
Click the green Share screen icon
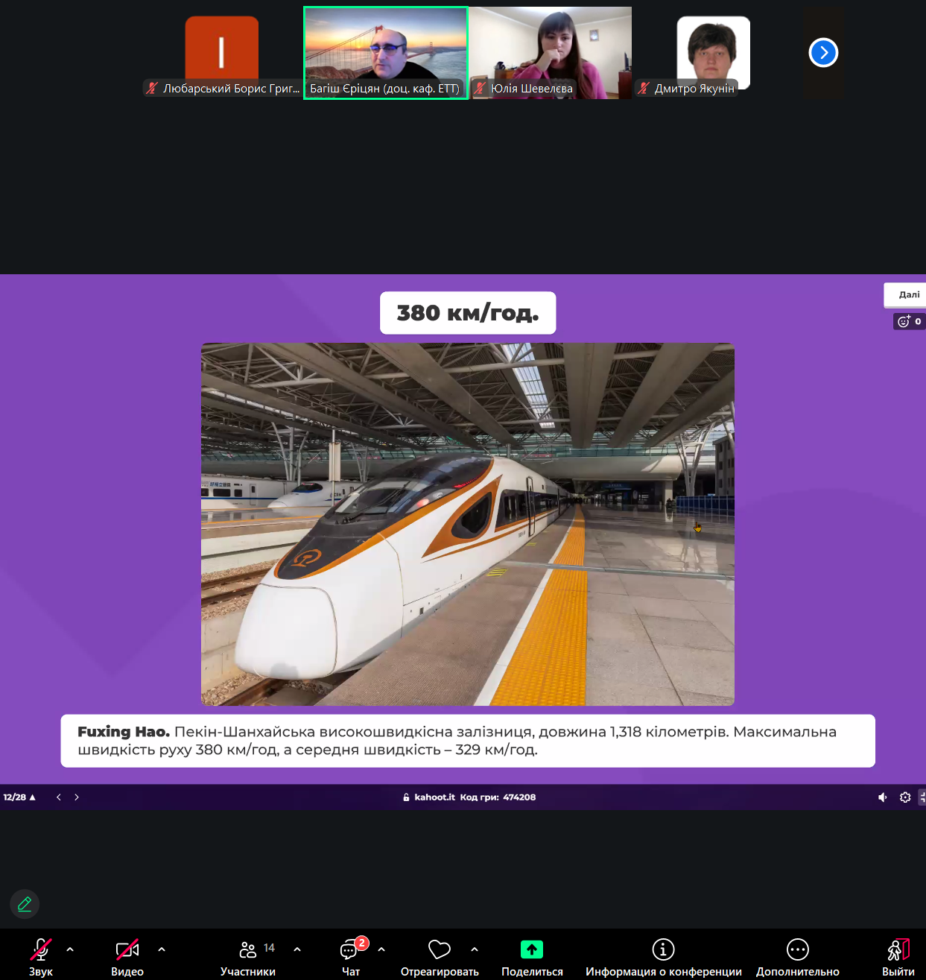tap(531, 949)
